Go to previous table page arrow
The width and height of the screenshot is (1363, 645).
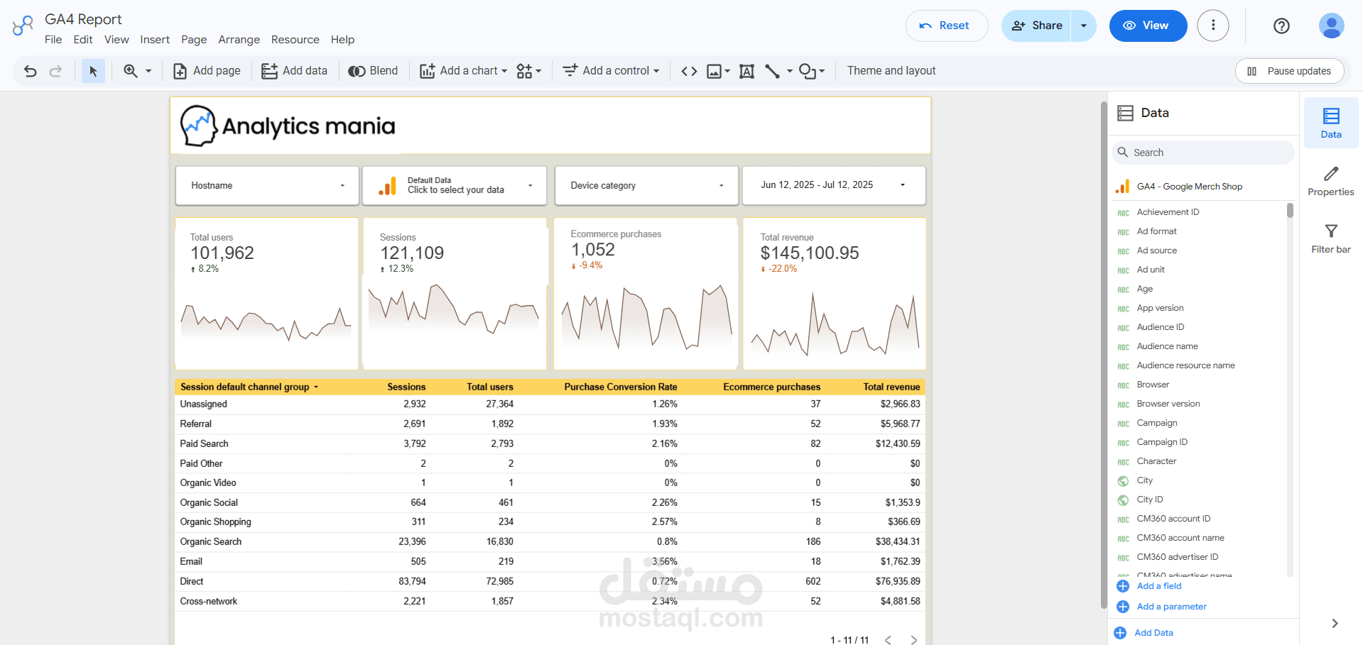click(x=889, y=640)
